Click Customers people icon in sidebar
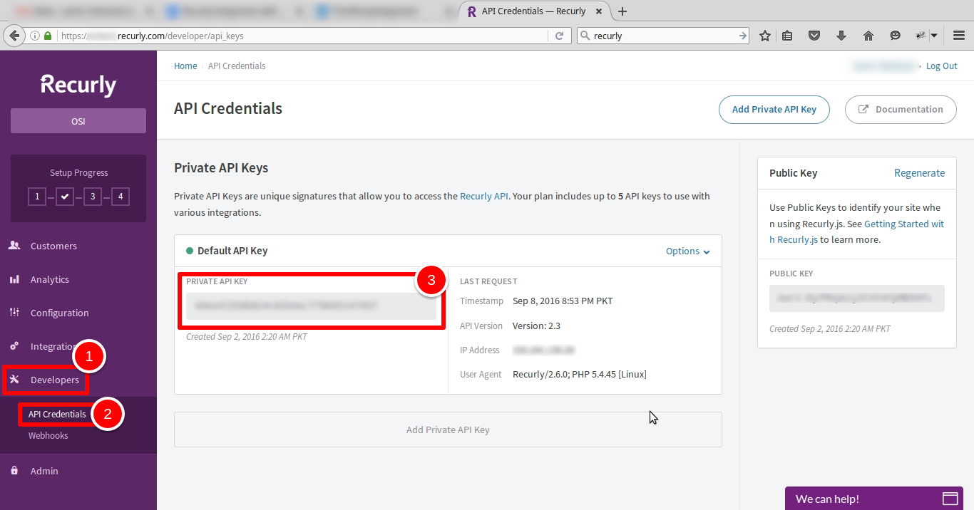This screenshot has height=510, width=974. pyautogui.click(x=14, y=246)
